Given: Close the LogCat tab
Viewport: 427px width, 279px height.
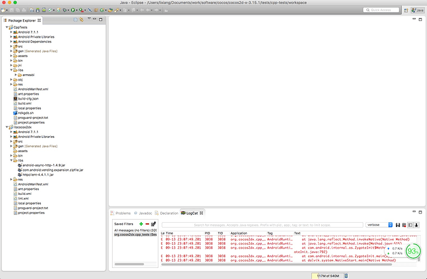Looking at the screenshot, I should click(202, 213).
